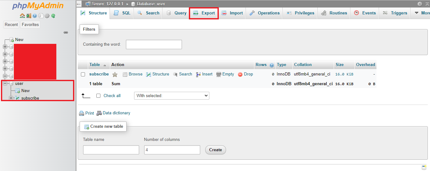The image size is (430, 171).
Task: Reload navigation panel with green arrow icon
Action: click(53, 16)
